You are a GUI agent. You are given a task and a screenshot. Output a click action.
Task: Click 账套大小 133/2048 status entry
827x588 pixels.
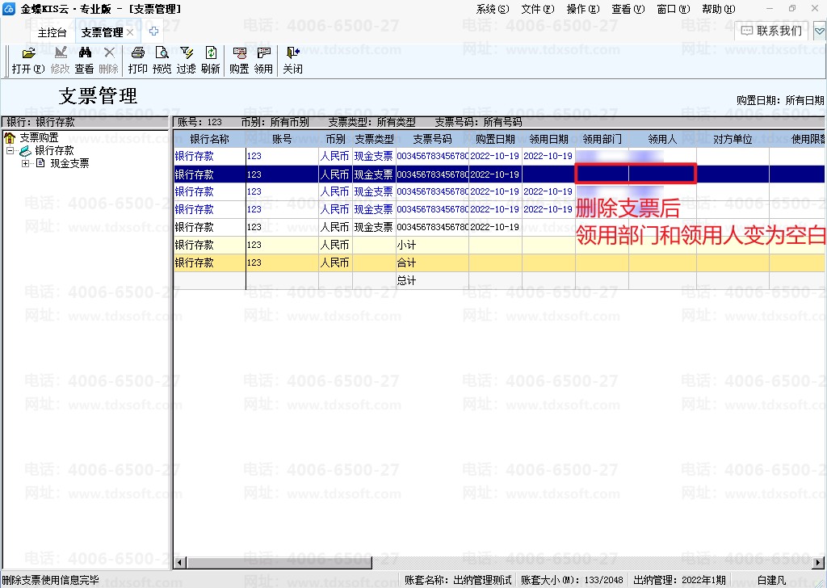coord(572,580)
